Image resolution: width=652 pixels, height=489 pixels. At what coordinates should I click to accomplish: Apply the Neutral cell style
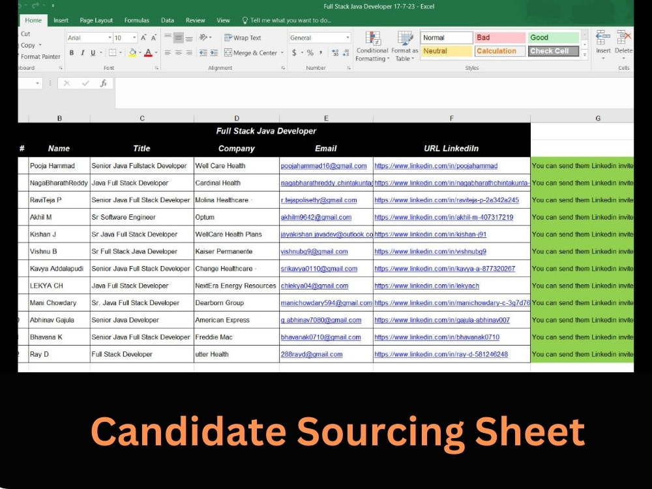tap(447, 51)
